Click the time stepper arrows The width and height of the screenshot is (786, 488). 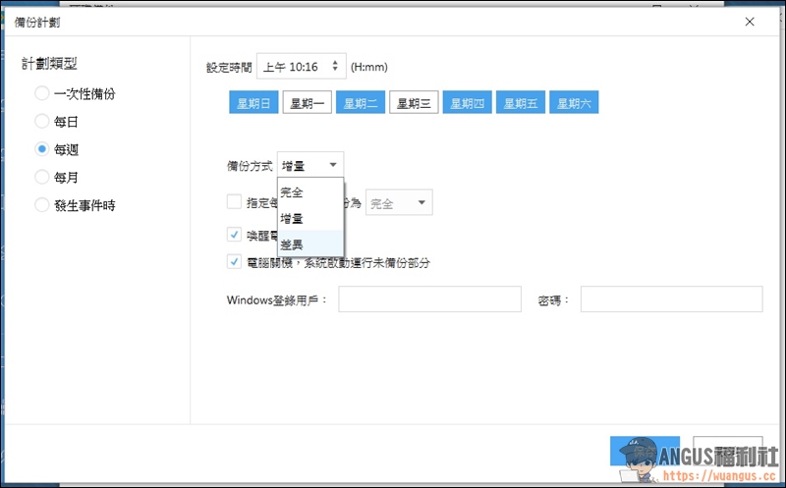335,67
